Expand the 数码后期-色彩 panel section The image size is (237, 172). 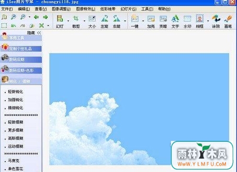click(x=21, y=70)
